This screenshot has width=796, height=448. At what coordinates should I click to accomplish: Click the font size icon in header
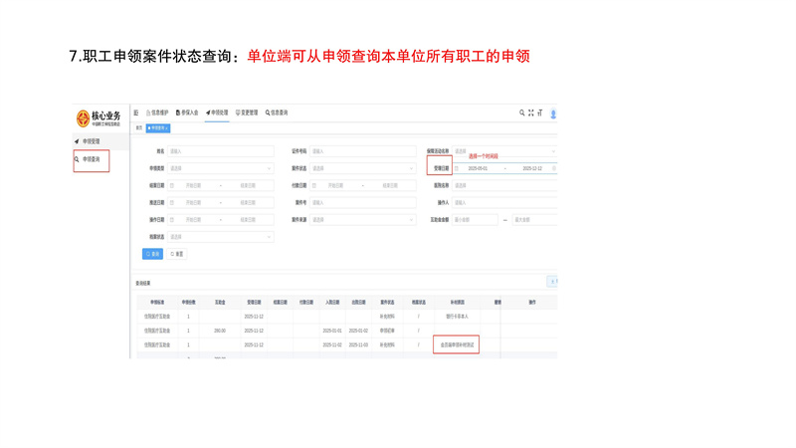(x=540, y=113)
